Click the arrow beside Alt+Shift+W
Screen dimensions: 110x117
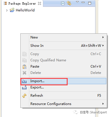[103, 46]
